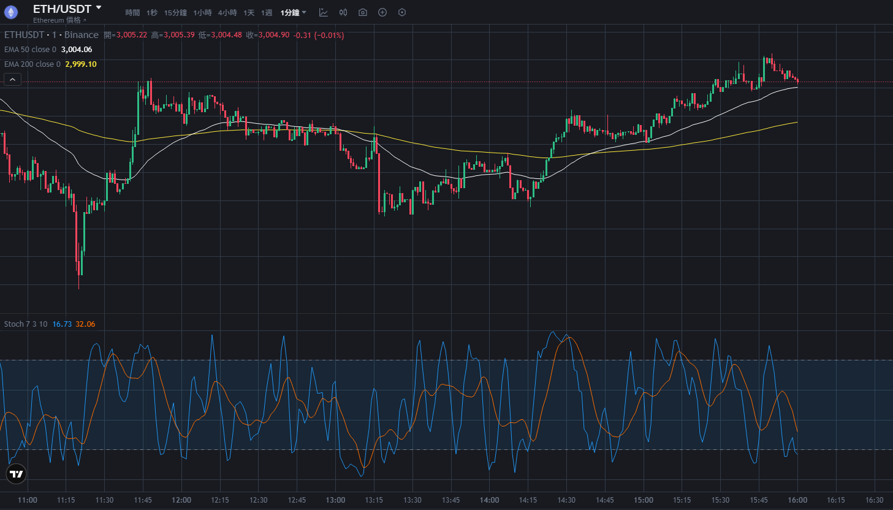Open chart settings hexagon icon
This screenshot has height=510, width=893.
pos(402,12)
